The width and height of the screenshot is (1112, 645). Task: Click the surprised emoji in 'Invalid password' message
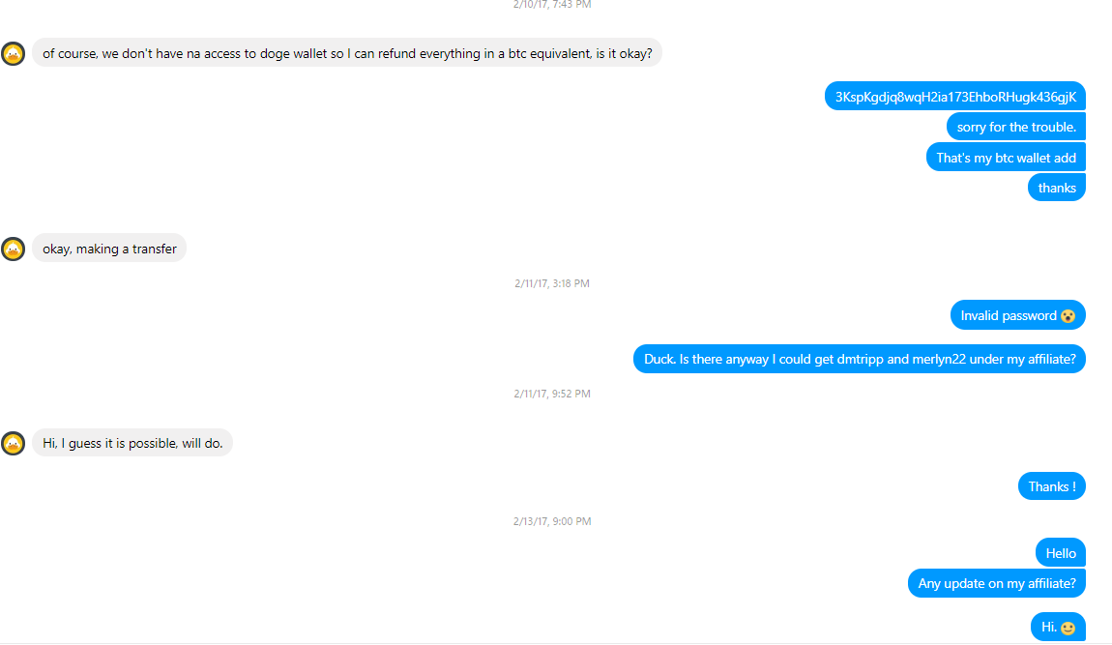pyautogui.click(x=1068, y=316)
